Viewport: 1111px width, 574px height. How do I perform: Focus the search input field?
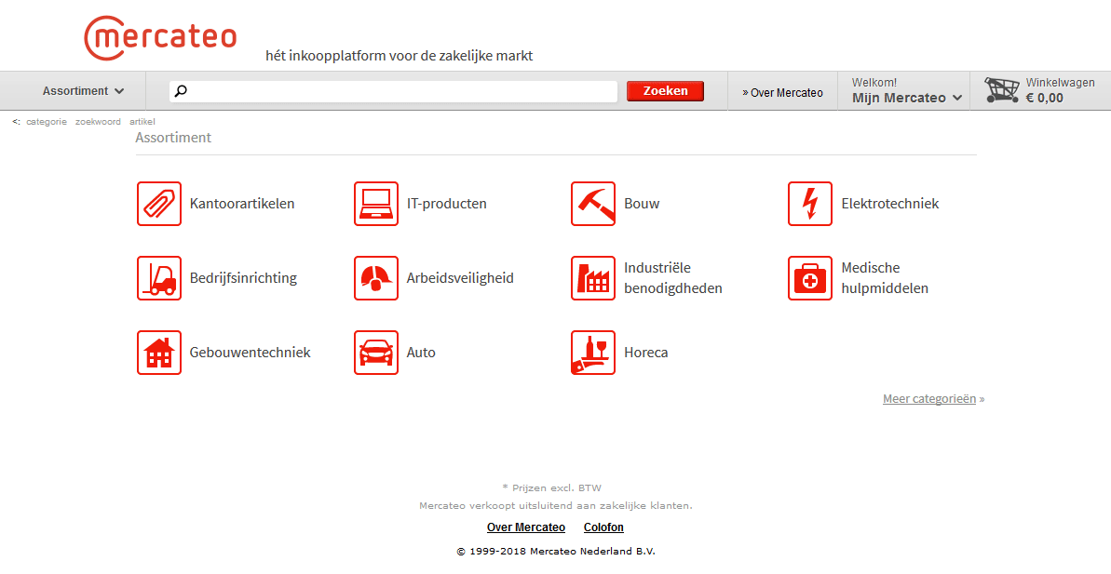click(393, 91)
